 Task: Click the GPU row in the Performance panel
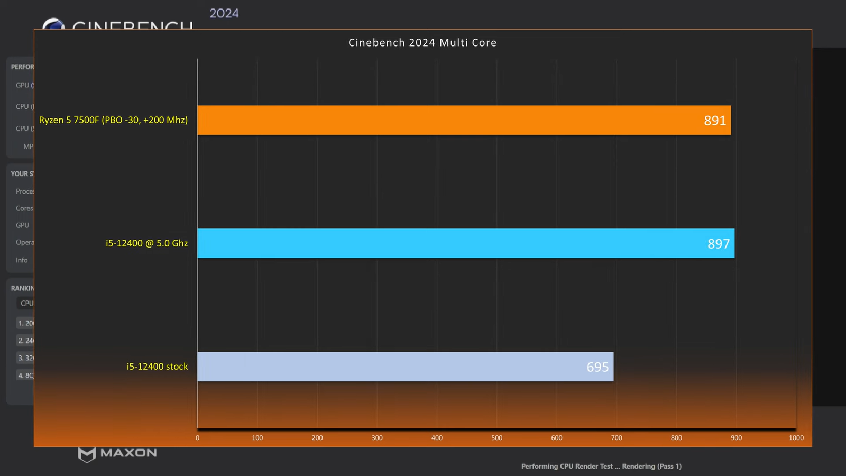point(24,85)
